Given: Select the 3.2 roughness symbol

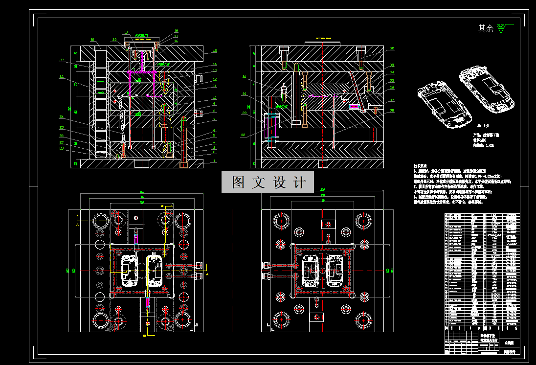Looking at the screenshot, I should [505, 28].
